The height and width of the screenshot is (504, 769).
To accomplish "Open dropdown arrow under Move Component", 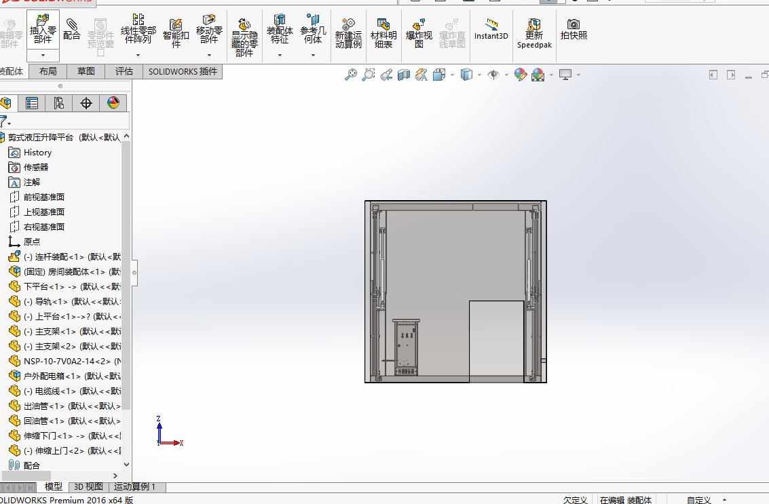I will pos(209,56).
